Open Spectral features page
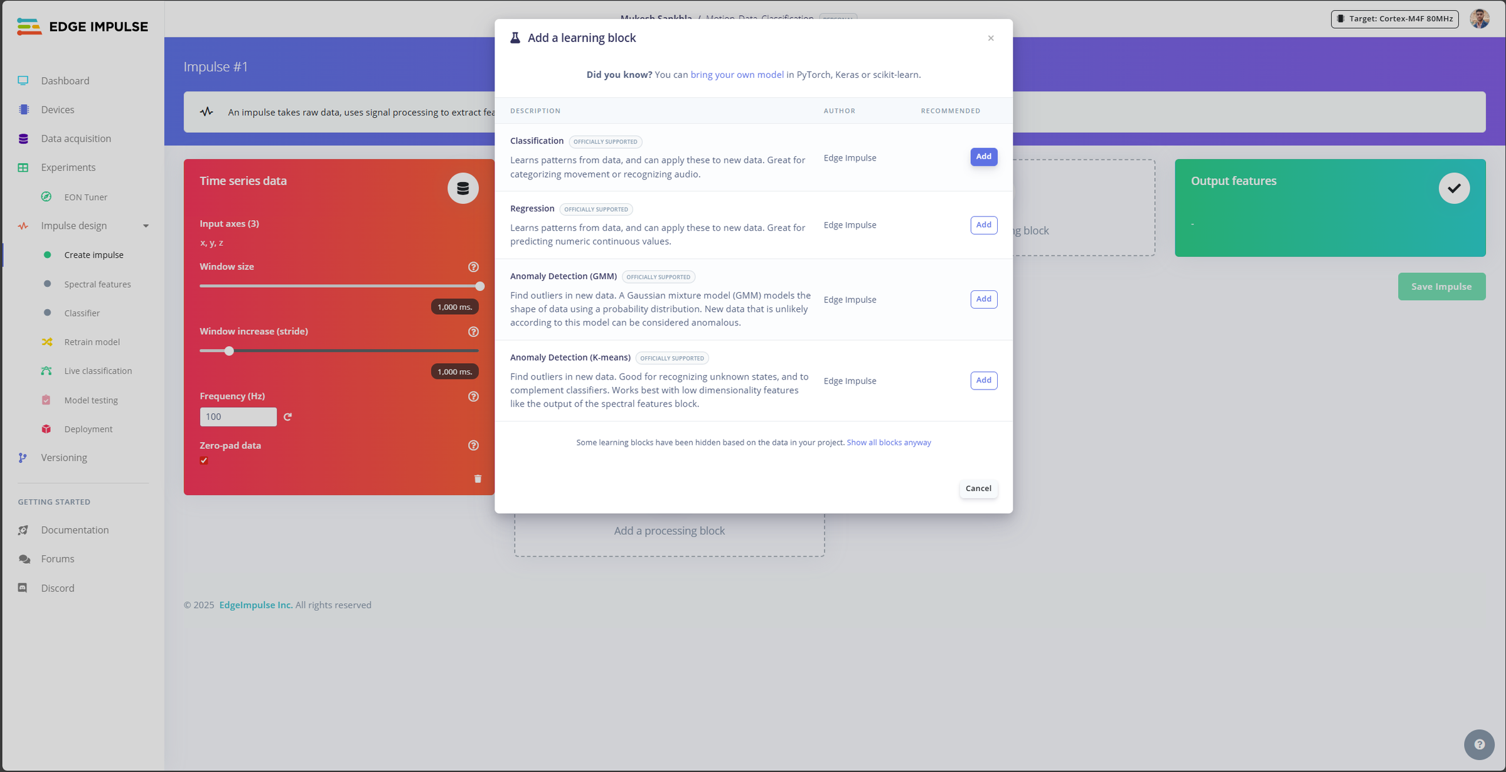 click(x=97, y=284)
